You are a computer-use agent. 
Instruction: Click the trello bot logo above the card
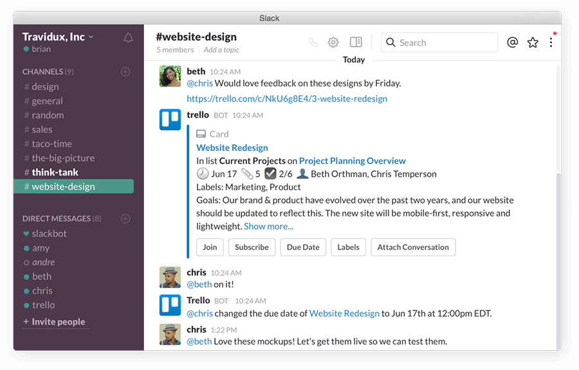(170, 119)
